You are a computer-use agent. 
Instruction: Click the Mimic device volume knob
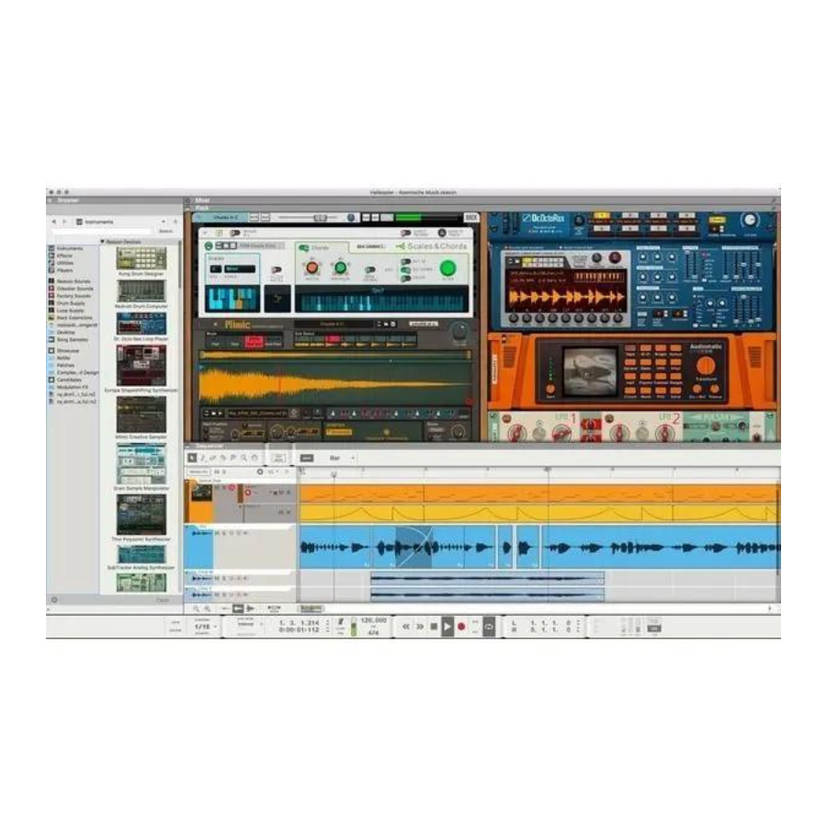pyautogui.click(x=459, y=331)
